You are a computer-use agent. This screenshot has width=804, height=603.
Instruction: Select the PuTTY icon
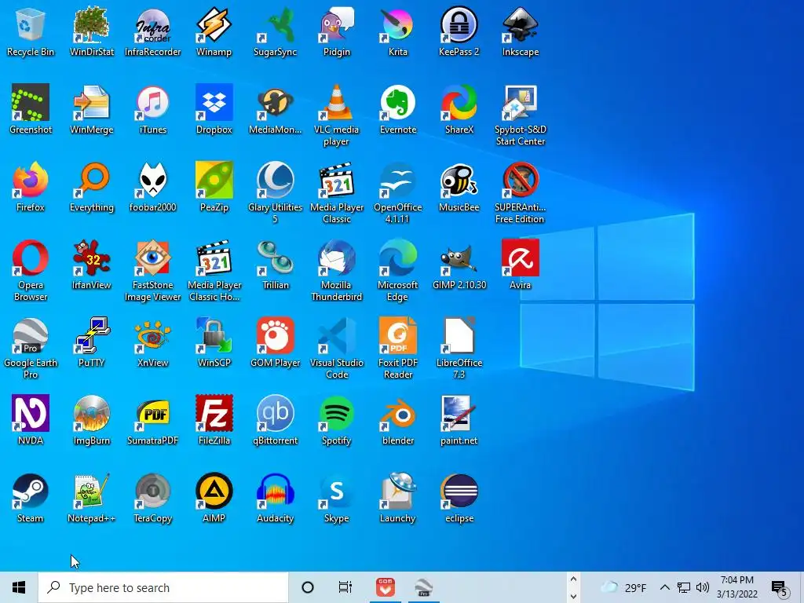[92, 342]
